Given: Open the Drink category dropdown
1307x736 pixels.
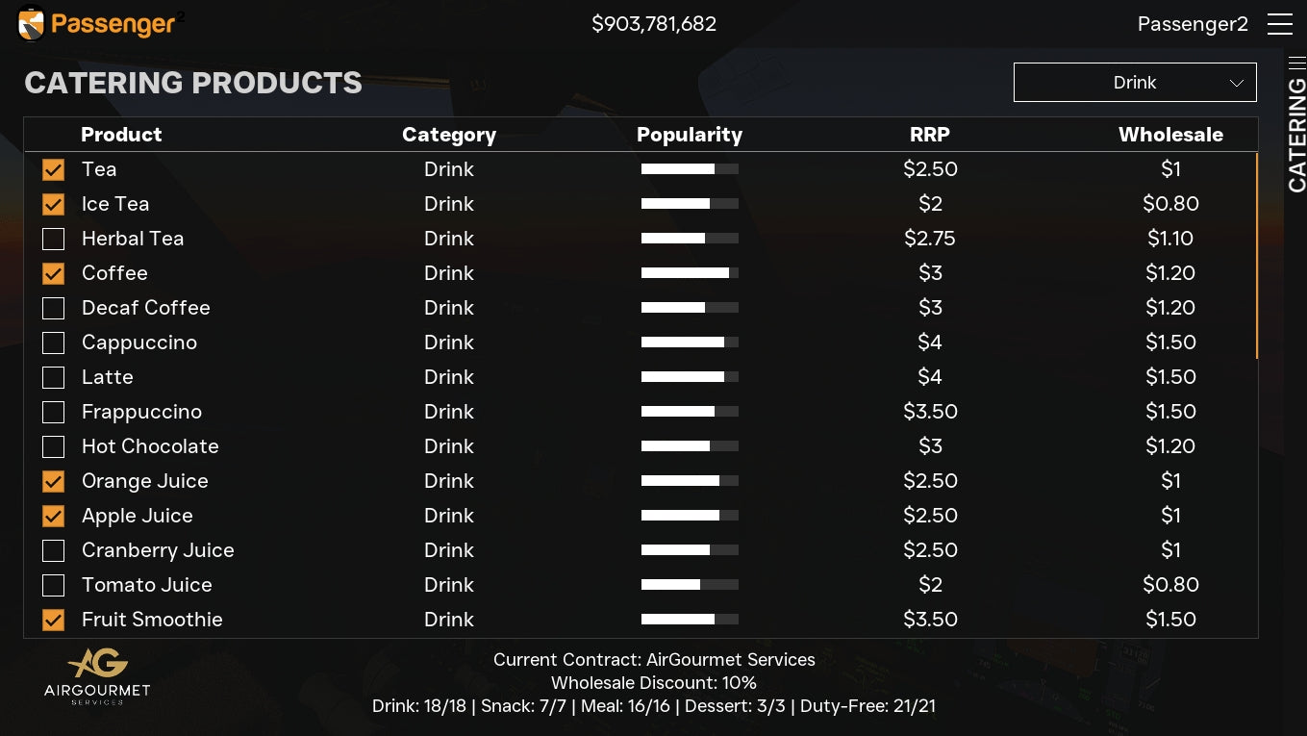Looking at the screenshot, I should coord(1134,83).
